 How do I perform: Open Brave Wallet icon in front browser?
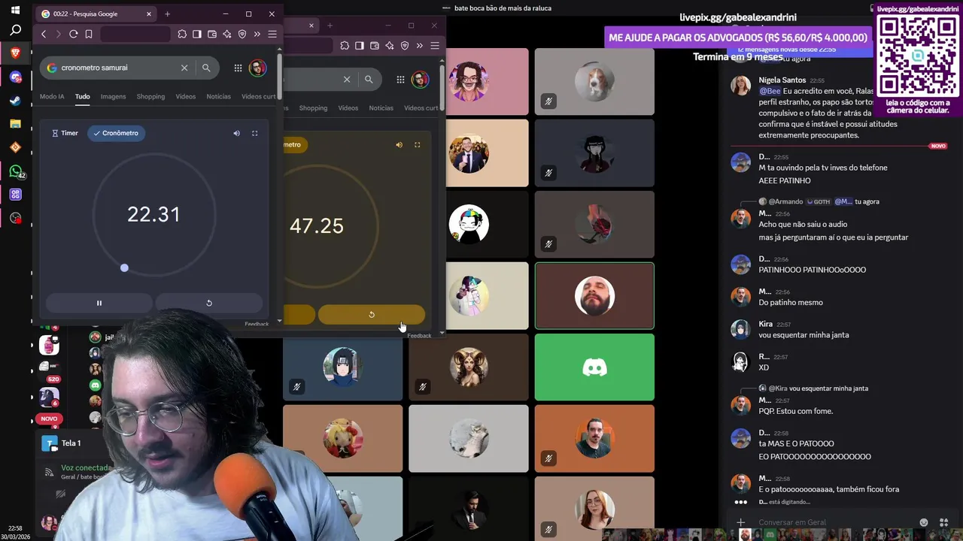tap(212, 34)
